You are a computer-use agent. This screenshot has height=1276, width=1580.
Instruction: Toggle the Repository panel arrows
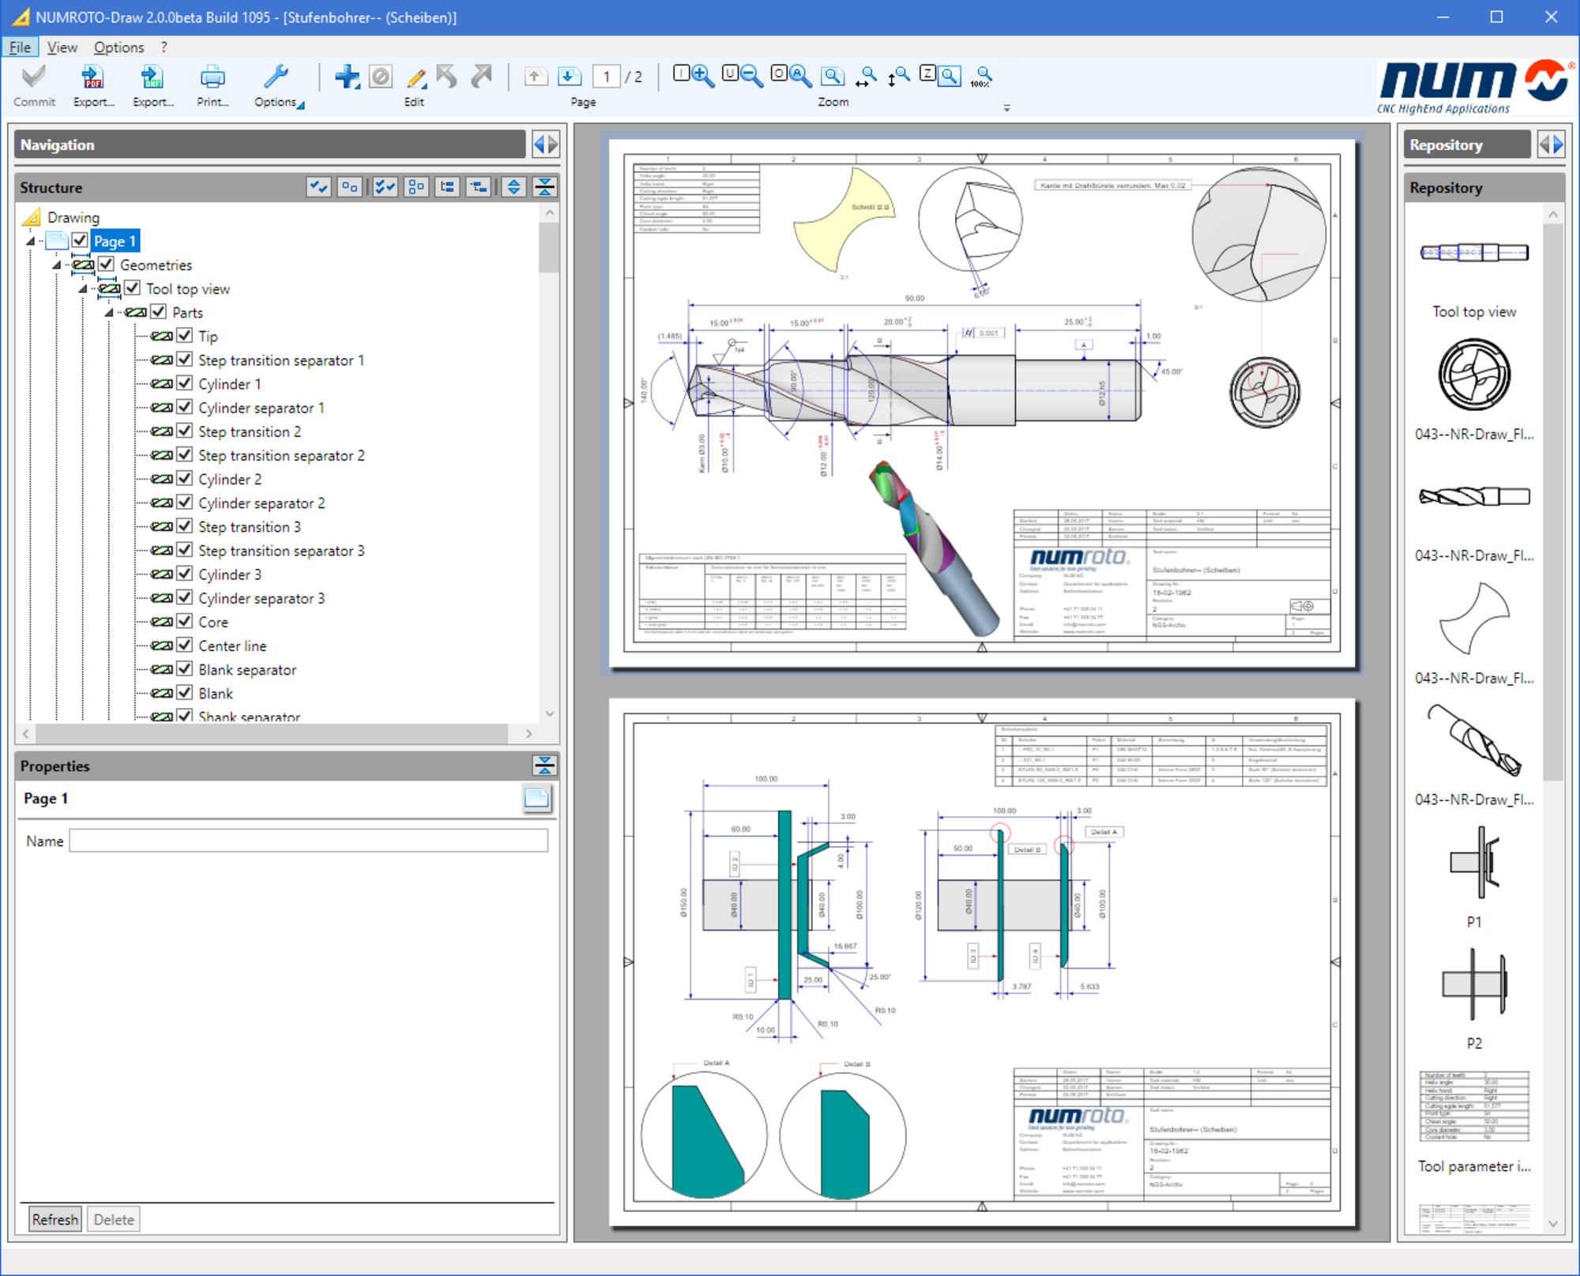pos(1552,145)
